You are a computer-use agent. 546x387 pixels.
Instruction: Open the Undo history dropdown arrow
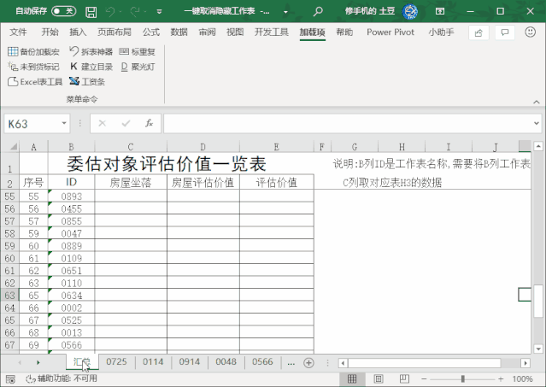[120, 12]
